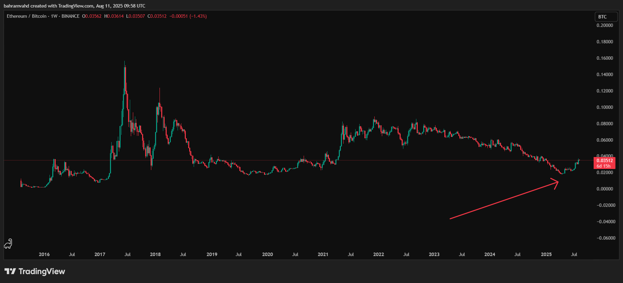Viewport: 623px width, 283px height.
Task: Click the 0.20000 price scale label
Action: point(605,25)
